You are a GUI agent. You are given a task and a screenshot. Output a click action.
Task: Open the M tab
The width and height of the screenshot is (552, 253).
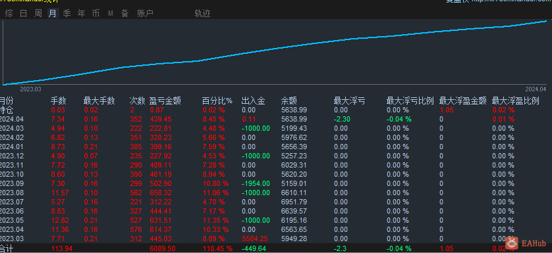pyautogui.click(x=110, y=14)
